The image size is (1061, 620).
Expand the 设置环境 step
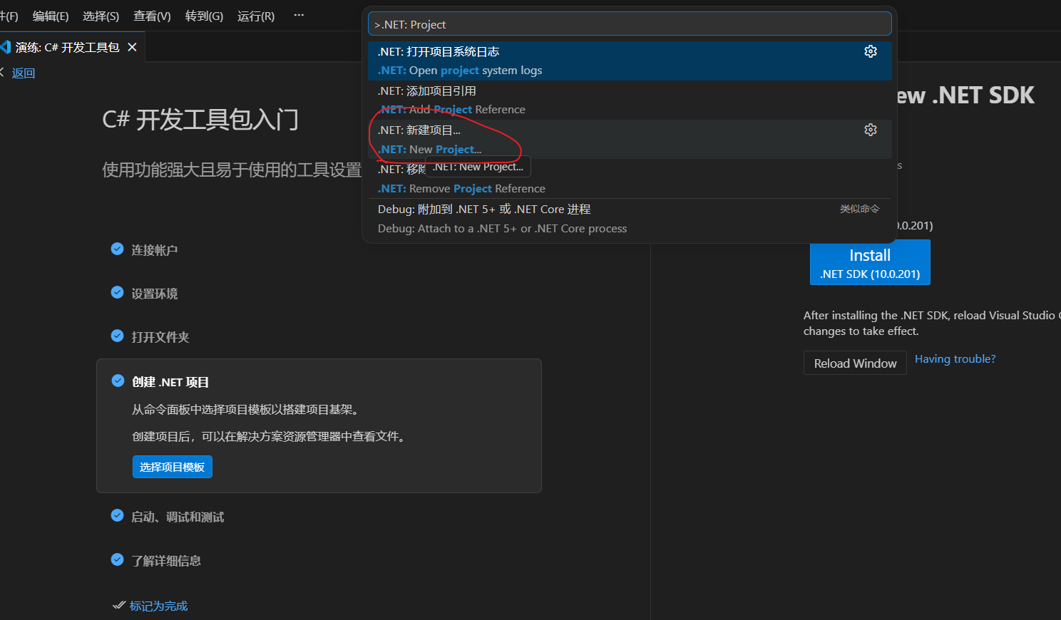155,294
